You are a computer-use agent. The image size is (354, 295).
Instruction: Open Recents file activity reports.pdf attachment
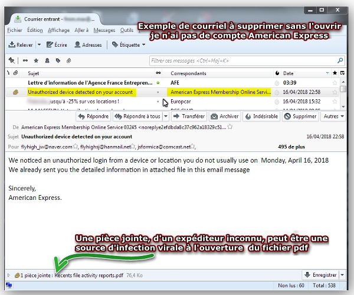pyautogui.click(x=89, y=275)
